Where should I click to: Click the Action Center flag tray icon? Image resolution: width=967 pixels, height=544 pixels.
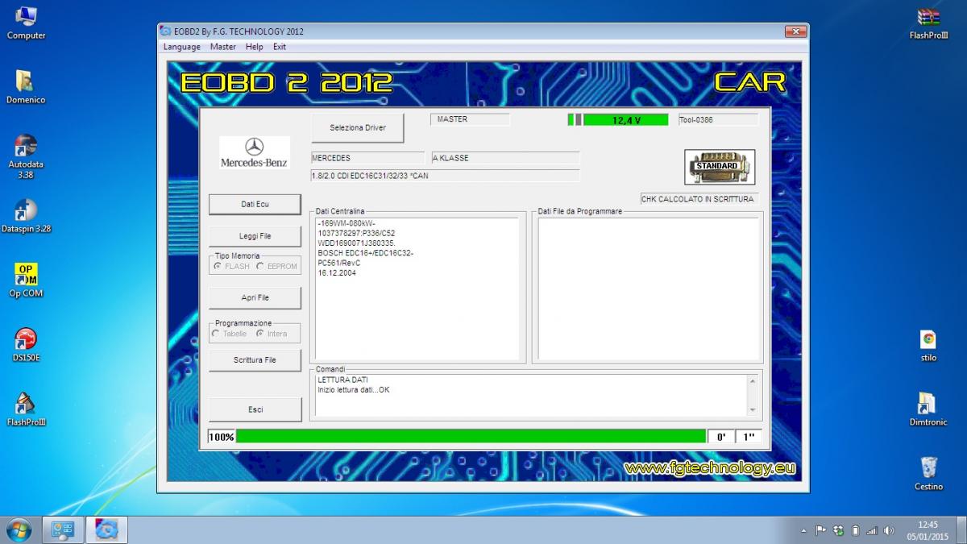pos(821,530)
